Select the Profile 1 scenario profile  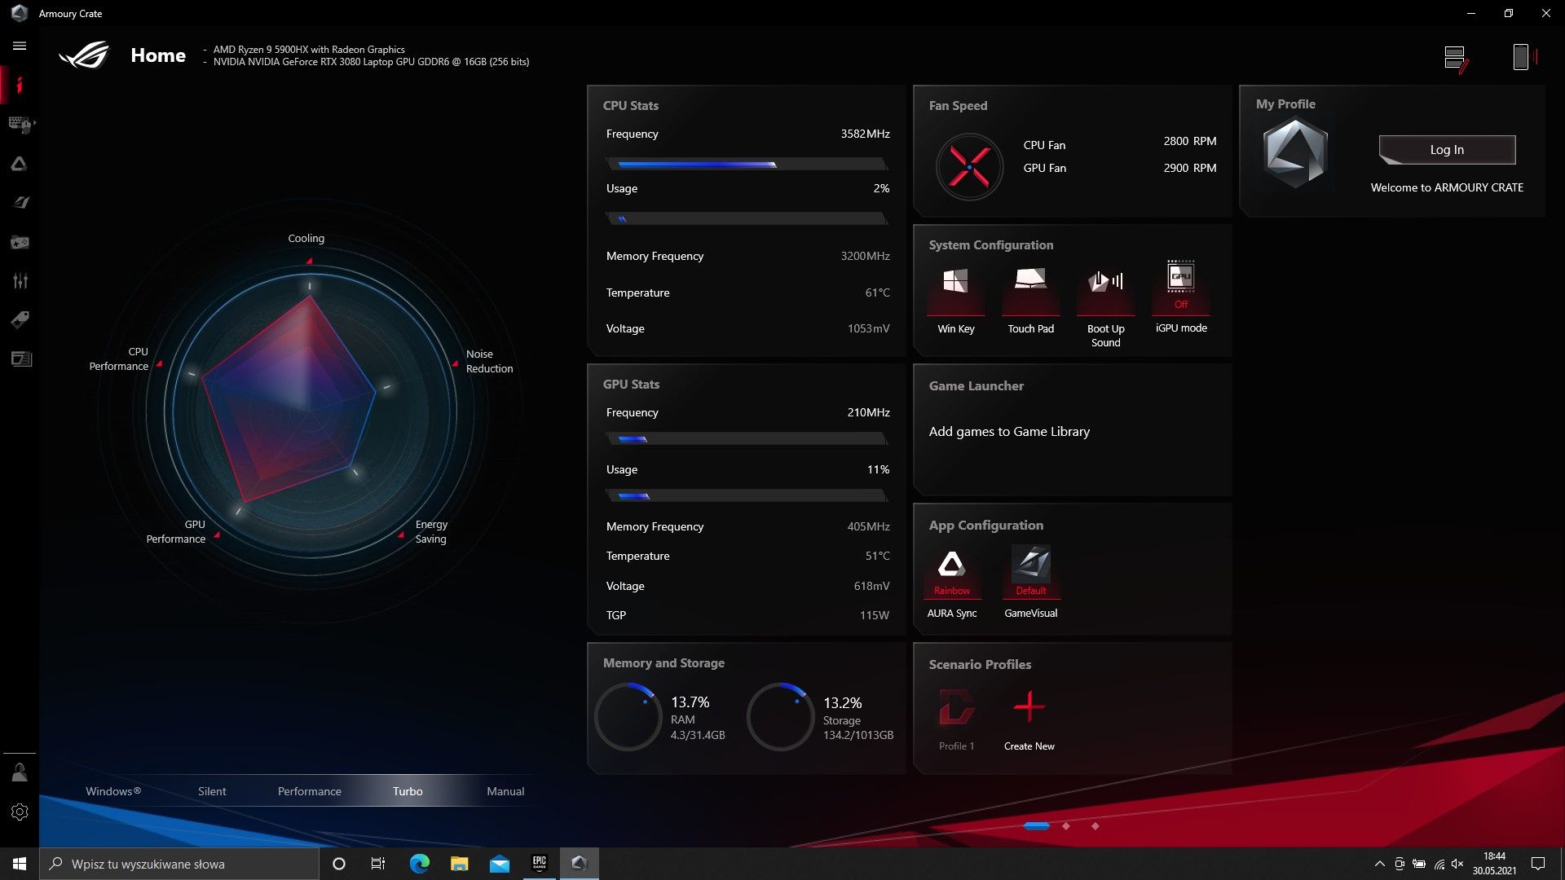click(956, 720)
